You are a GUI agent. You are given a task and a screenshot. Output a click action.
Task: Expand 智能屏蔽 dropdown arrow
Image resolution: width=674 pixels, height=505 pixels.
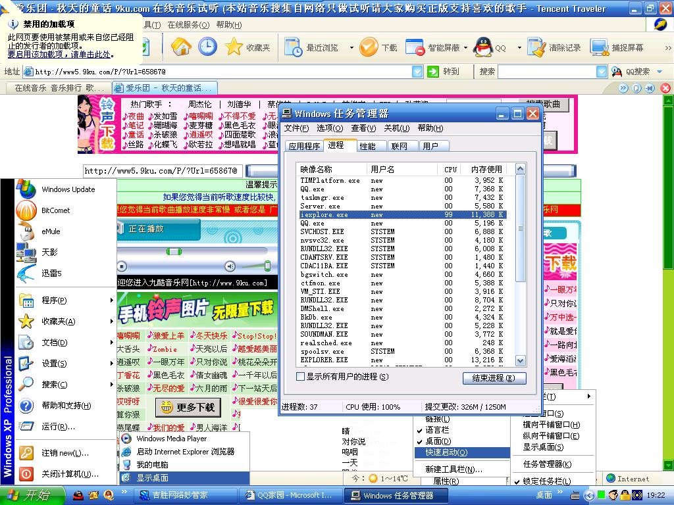465,47
